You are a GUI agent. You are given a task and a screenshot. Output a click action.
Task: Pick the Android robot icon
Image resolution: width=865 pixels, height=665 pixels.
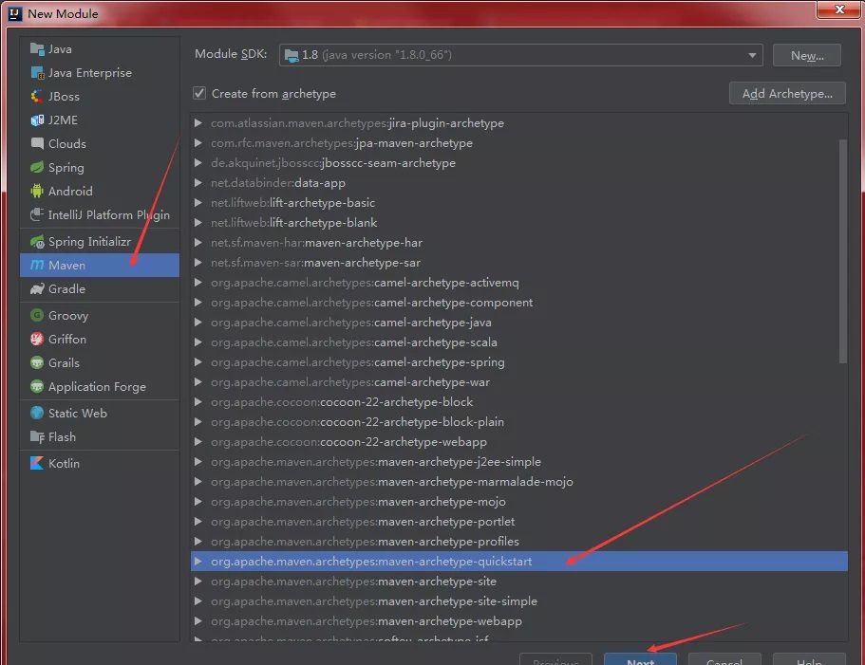point(37,192)
